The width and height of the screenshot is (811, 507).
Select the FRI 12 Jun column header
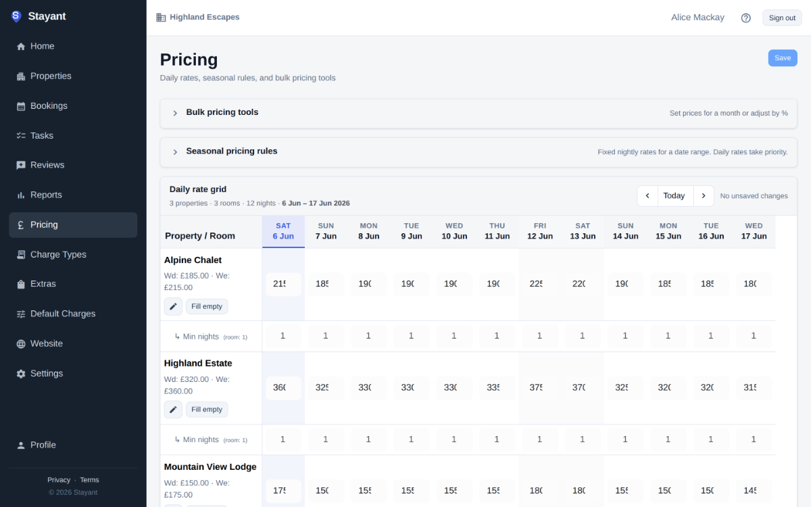(540, 231)
